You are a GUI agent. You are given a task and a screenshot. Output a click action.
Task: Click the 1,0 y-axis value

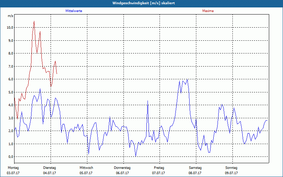pyautogui.click(x=11, y=144)
